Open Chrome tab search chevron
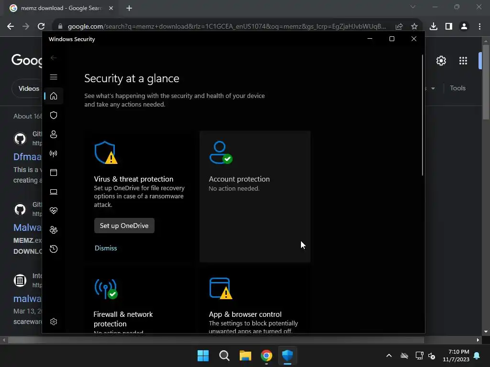 tap(413, 7)
